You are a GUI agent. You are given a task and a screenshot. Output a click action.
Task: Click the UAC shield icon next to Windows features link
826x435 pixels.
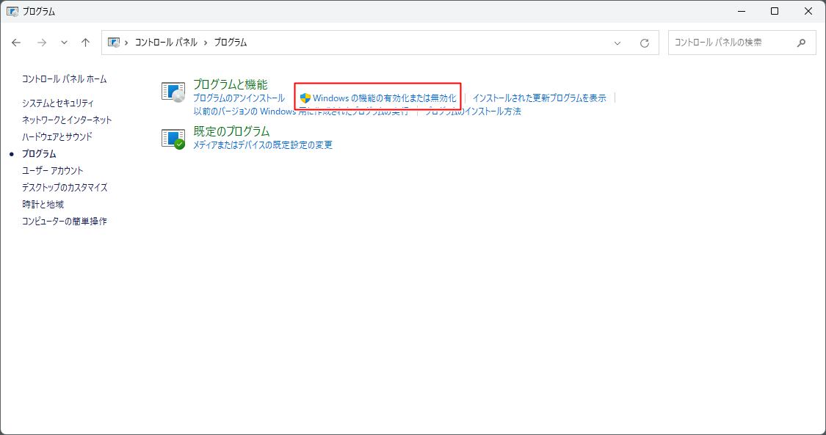tap(305, 98)
